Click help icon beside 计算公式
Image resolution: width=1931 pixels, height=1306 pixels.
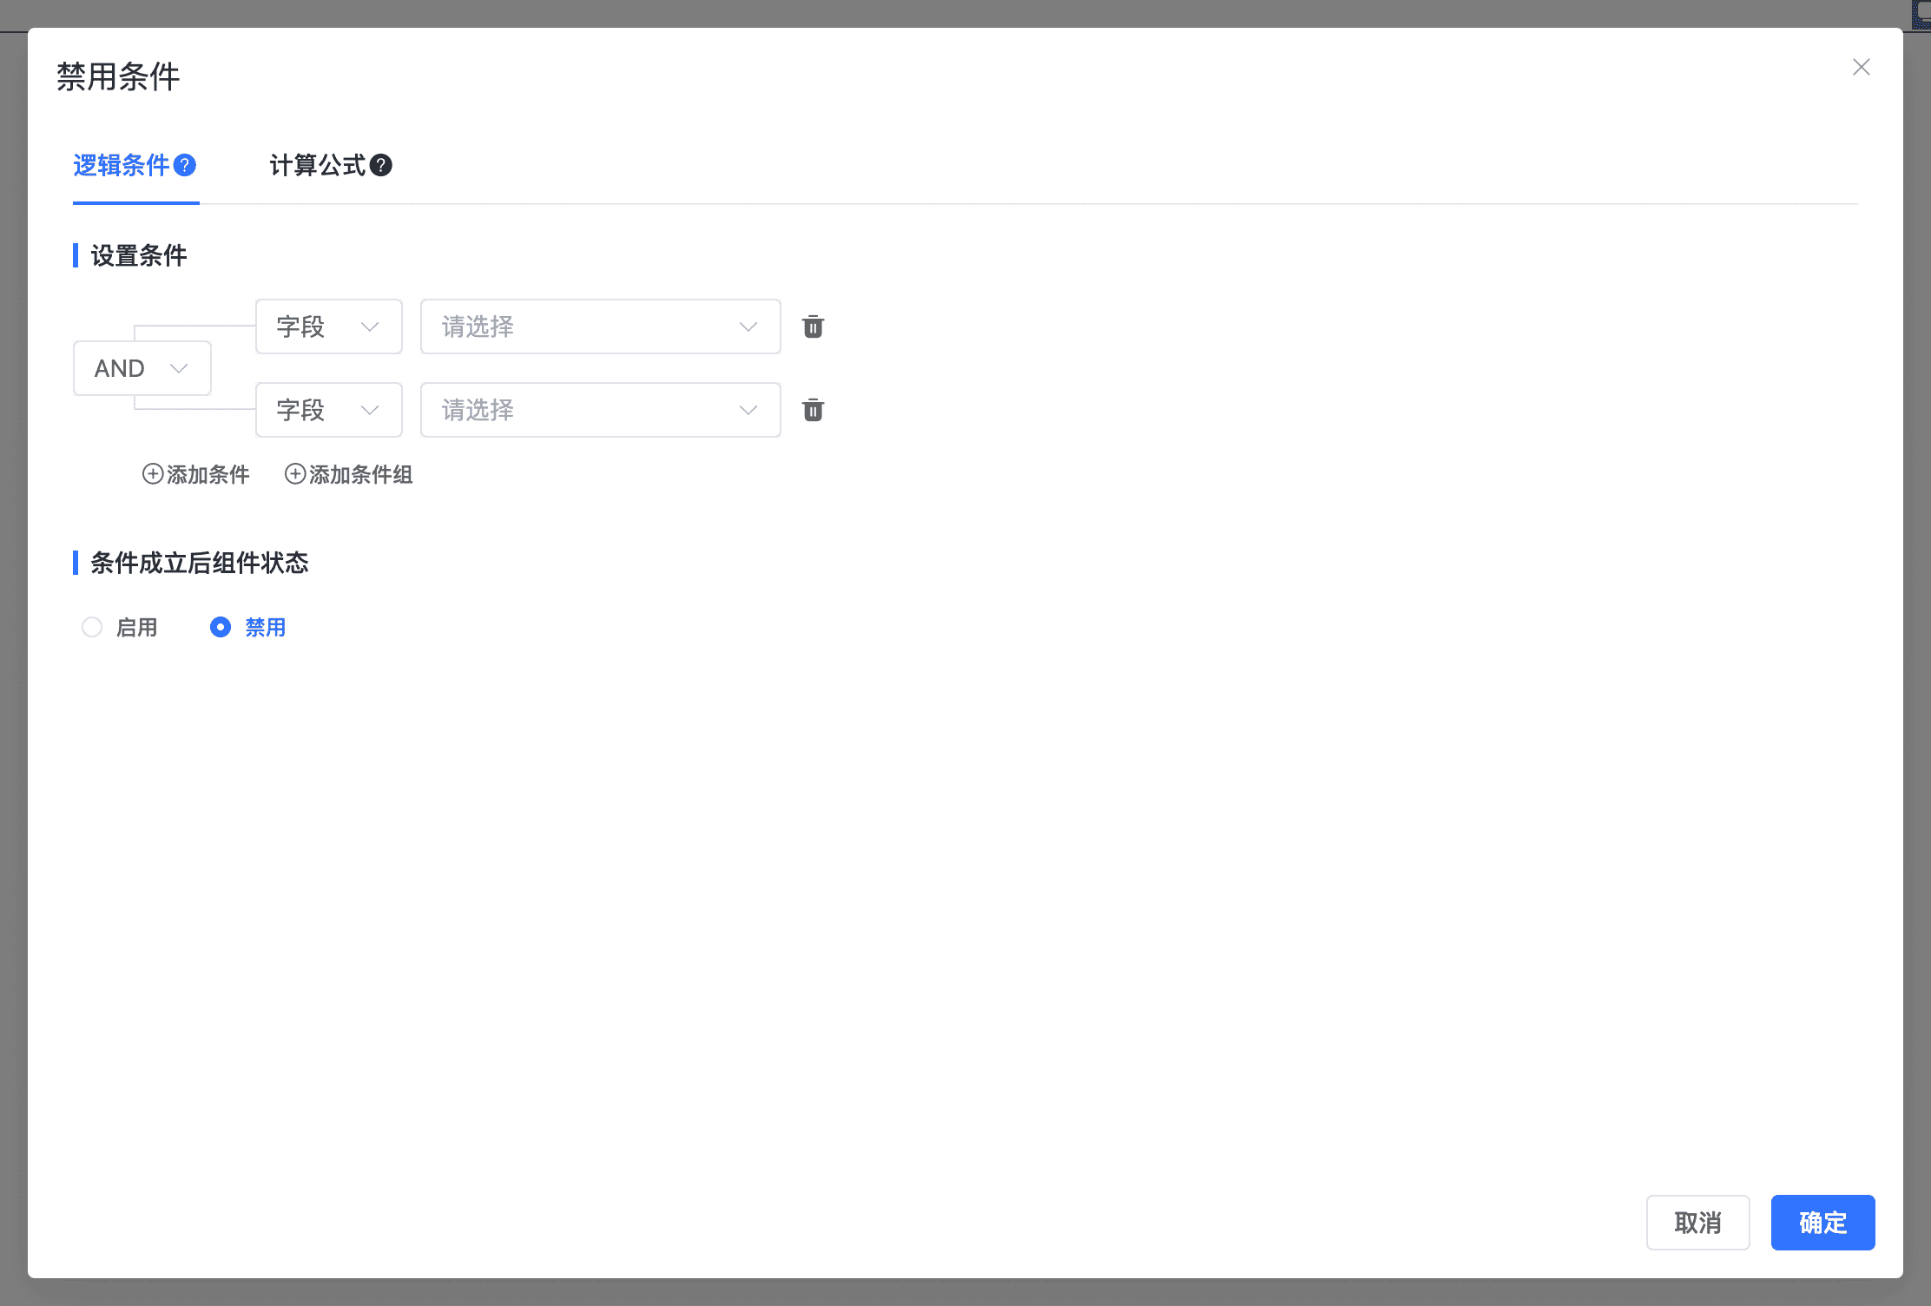[381, 165]
